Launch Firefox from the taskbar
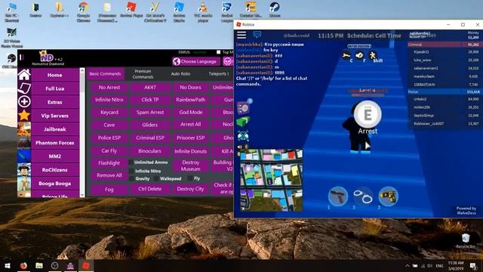The width and height of the screenshot is (483, 272). click(23, 265)
